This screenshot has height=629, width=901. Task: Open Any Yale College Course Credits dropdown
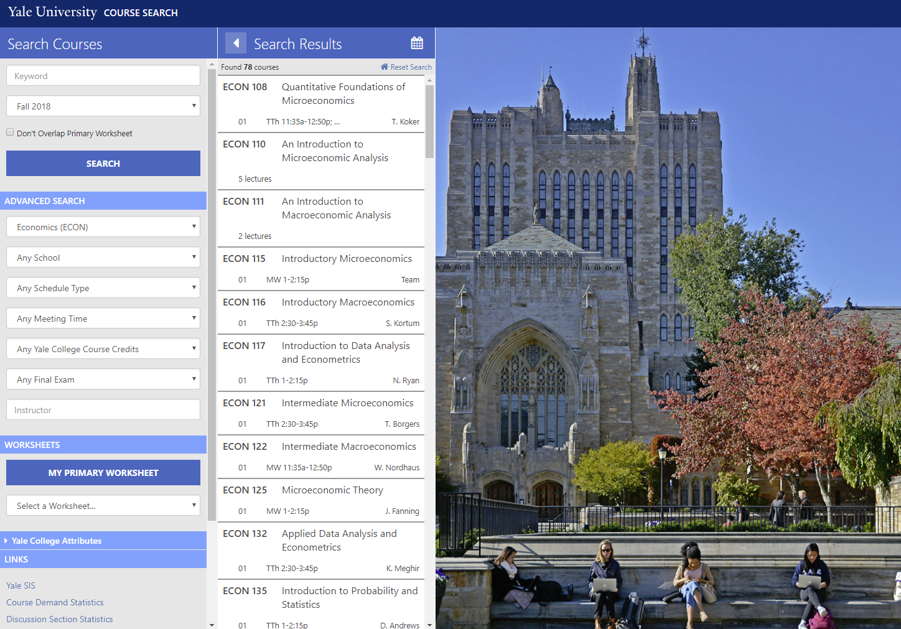(x=103, y=348)
